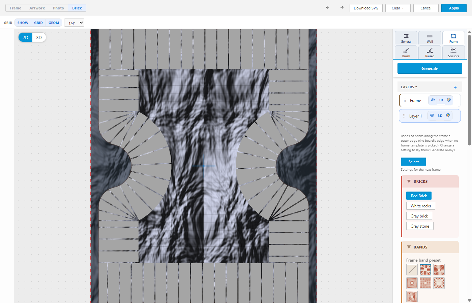The width and height of the screenshot is (472, 303).
Task: Switch to the Artwork tab
Action: (37, 8)
